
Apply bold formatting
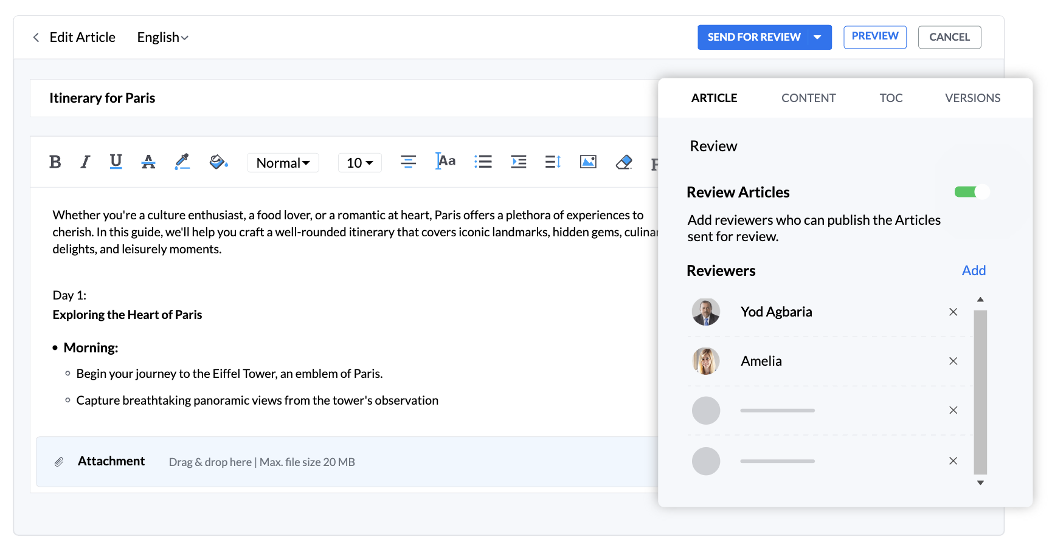(x=55, y=162)
